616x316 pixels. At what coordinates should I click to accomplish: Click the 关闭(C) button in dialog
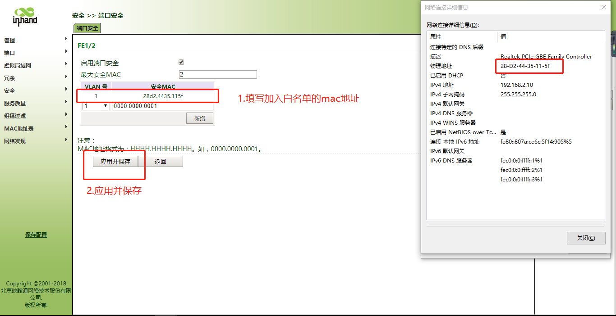tap(586, 238)
